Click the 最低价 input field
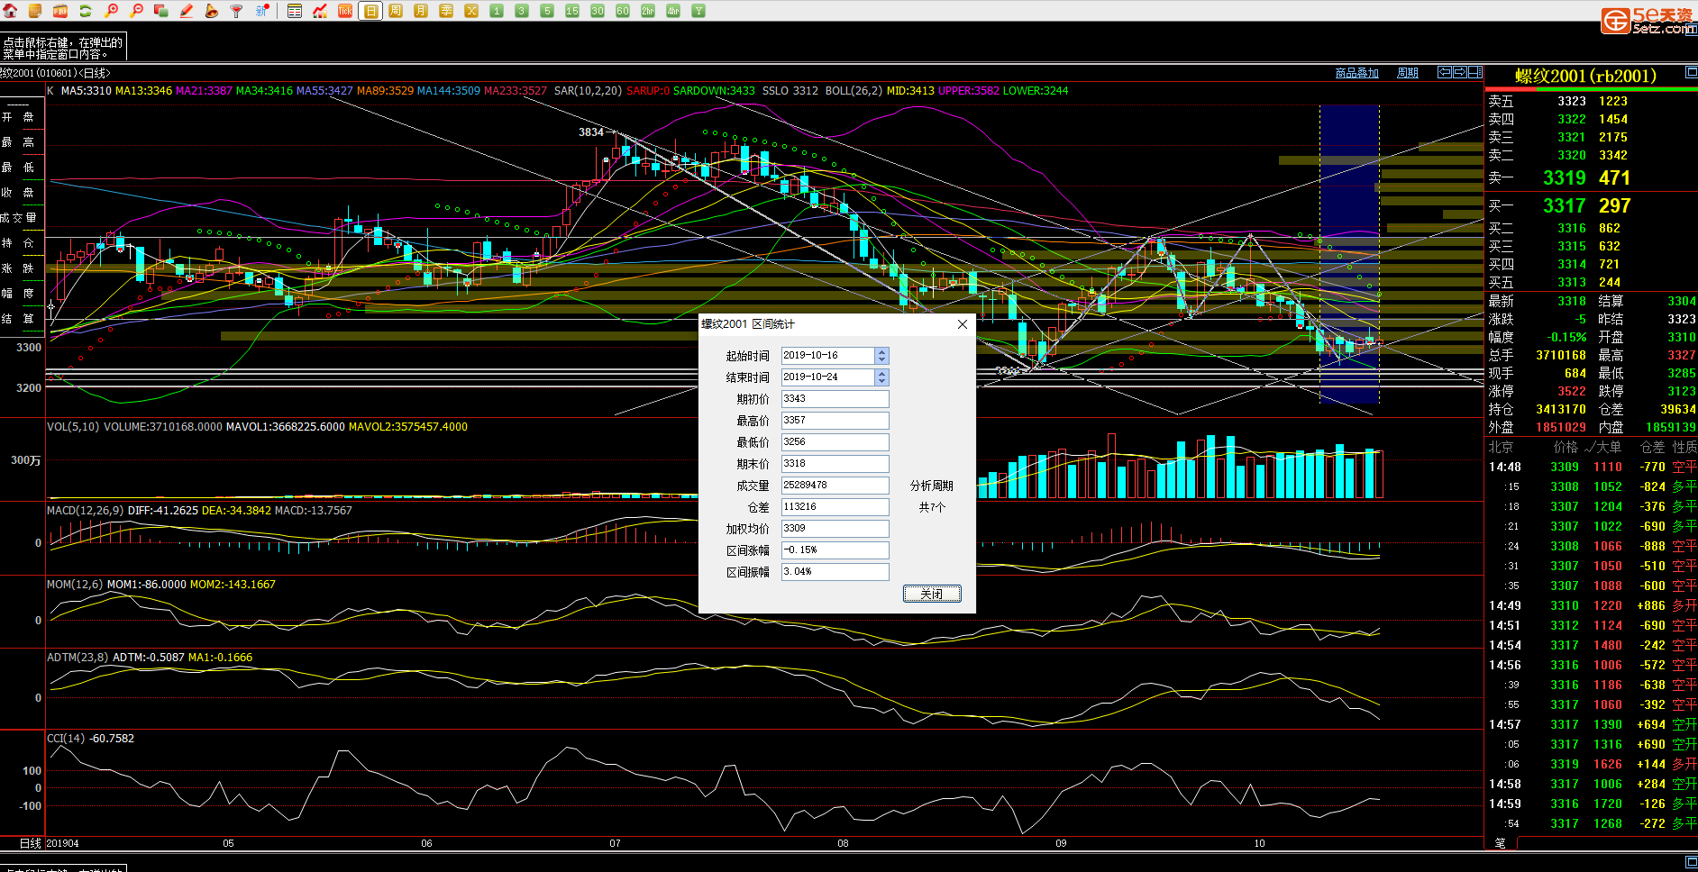Image resolution: width=1698 pixels, height=872 pixels. pyautogui.click(x=835, y=442)
